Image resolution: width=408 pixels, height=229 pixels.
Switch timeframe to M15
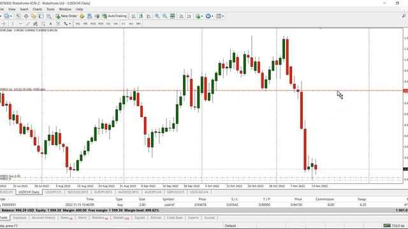[x=93, y=24]
